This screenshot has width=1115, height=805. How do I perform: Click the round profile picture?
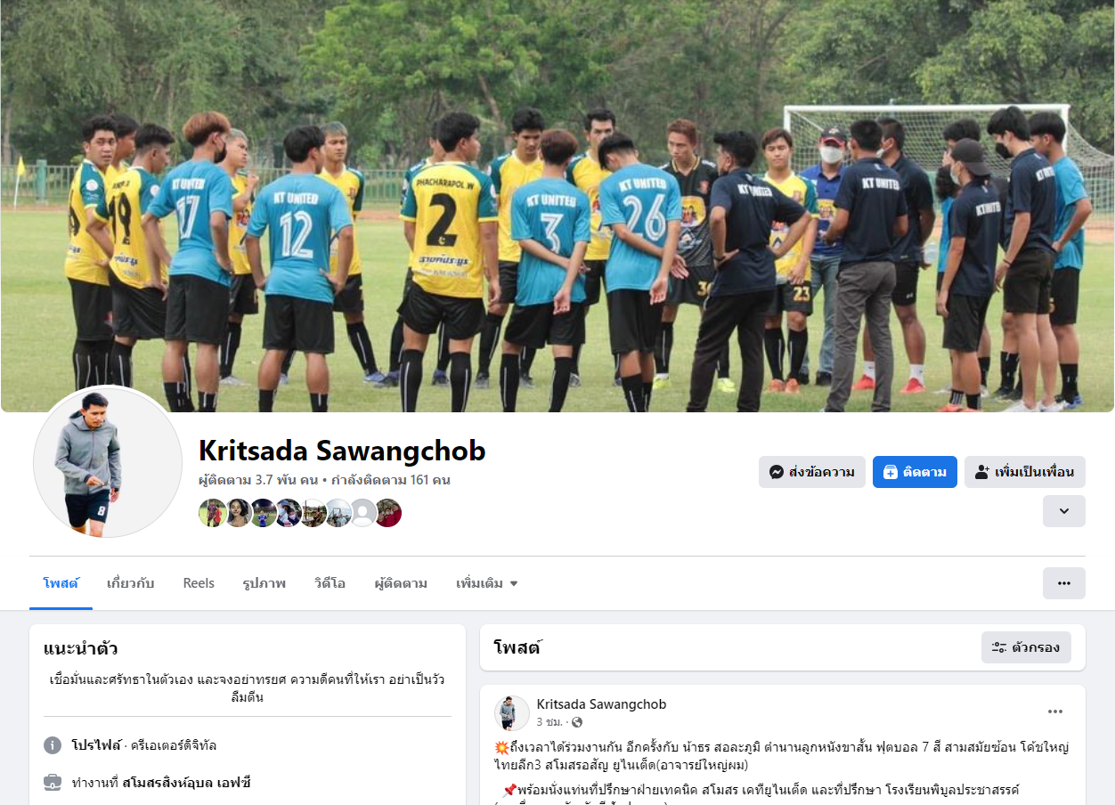point(108,461)
